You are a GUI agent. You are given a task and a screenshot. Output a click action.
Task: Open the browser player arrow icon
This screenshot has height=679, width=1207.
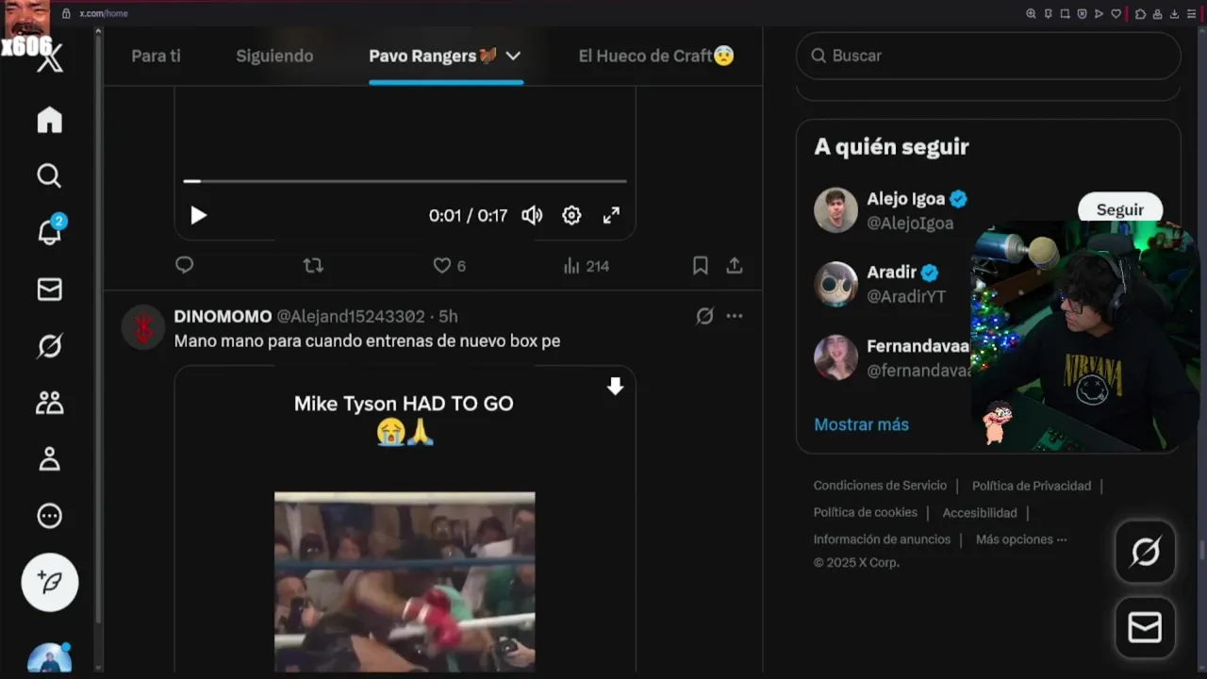click(1099, 14)
